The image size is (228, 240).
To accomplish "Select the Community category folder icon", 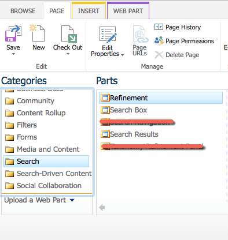I will tap(9, 101).
